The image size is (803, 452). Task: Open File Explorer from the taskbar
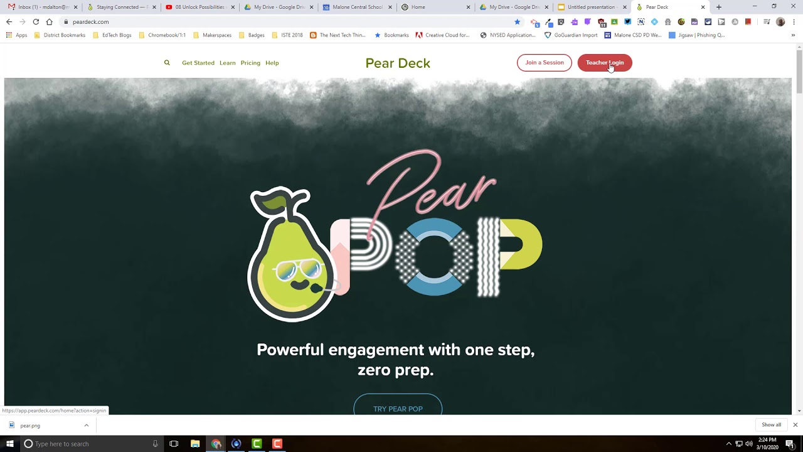pos(195,444)
